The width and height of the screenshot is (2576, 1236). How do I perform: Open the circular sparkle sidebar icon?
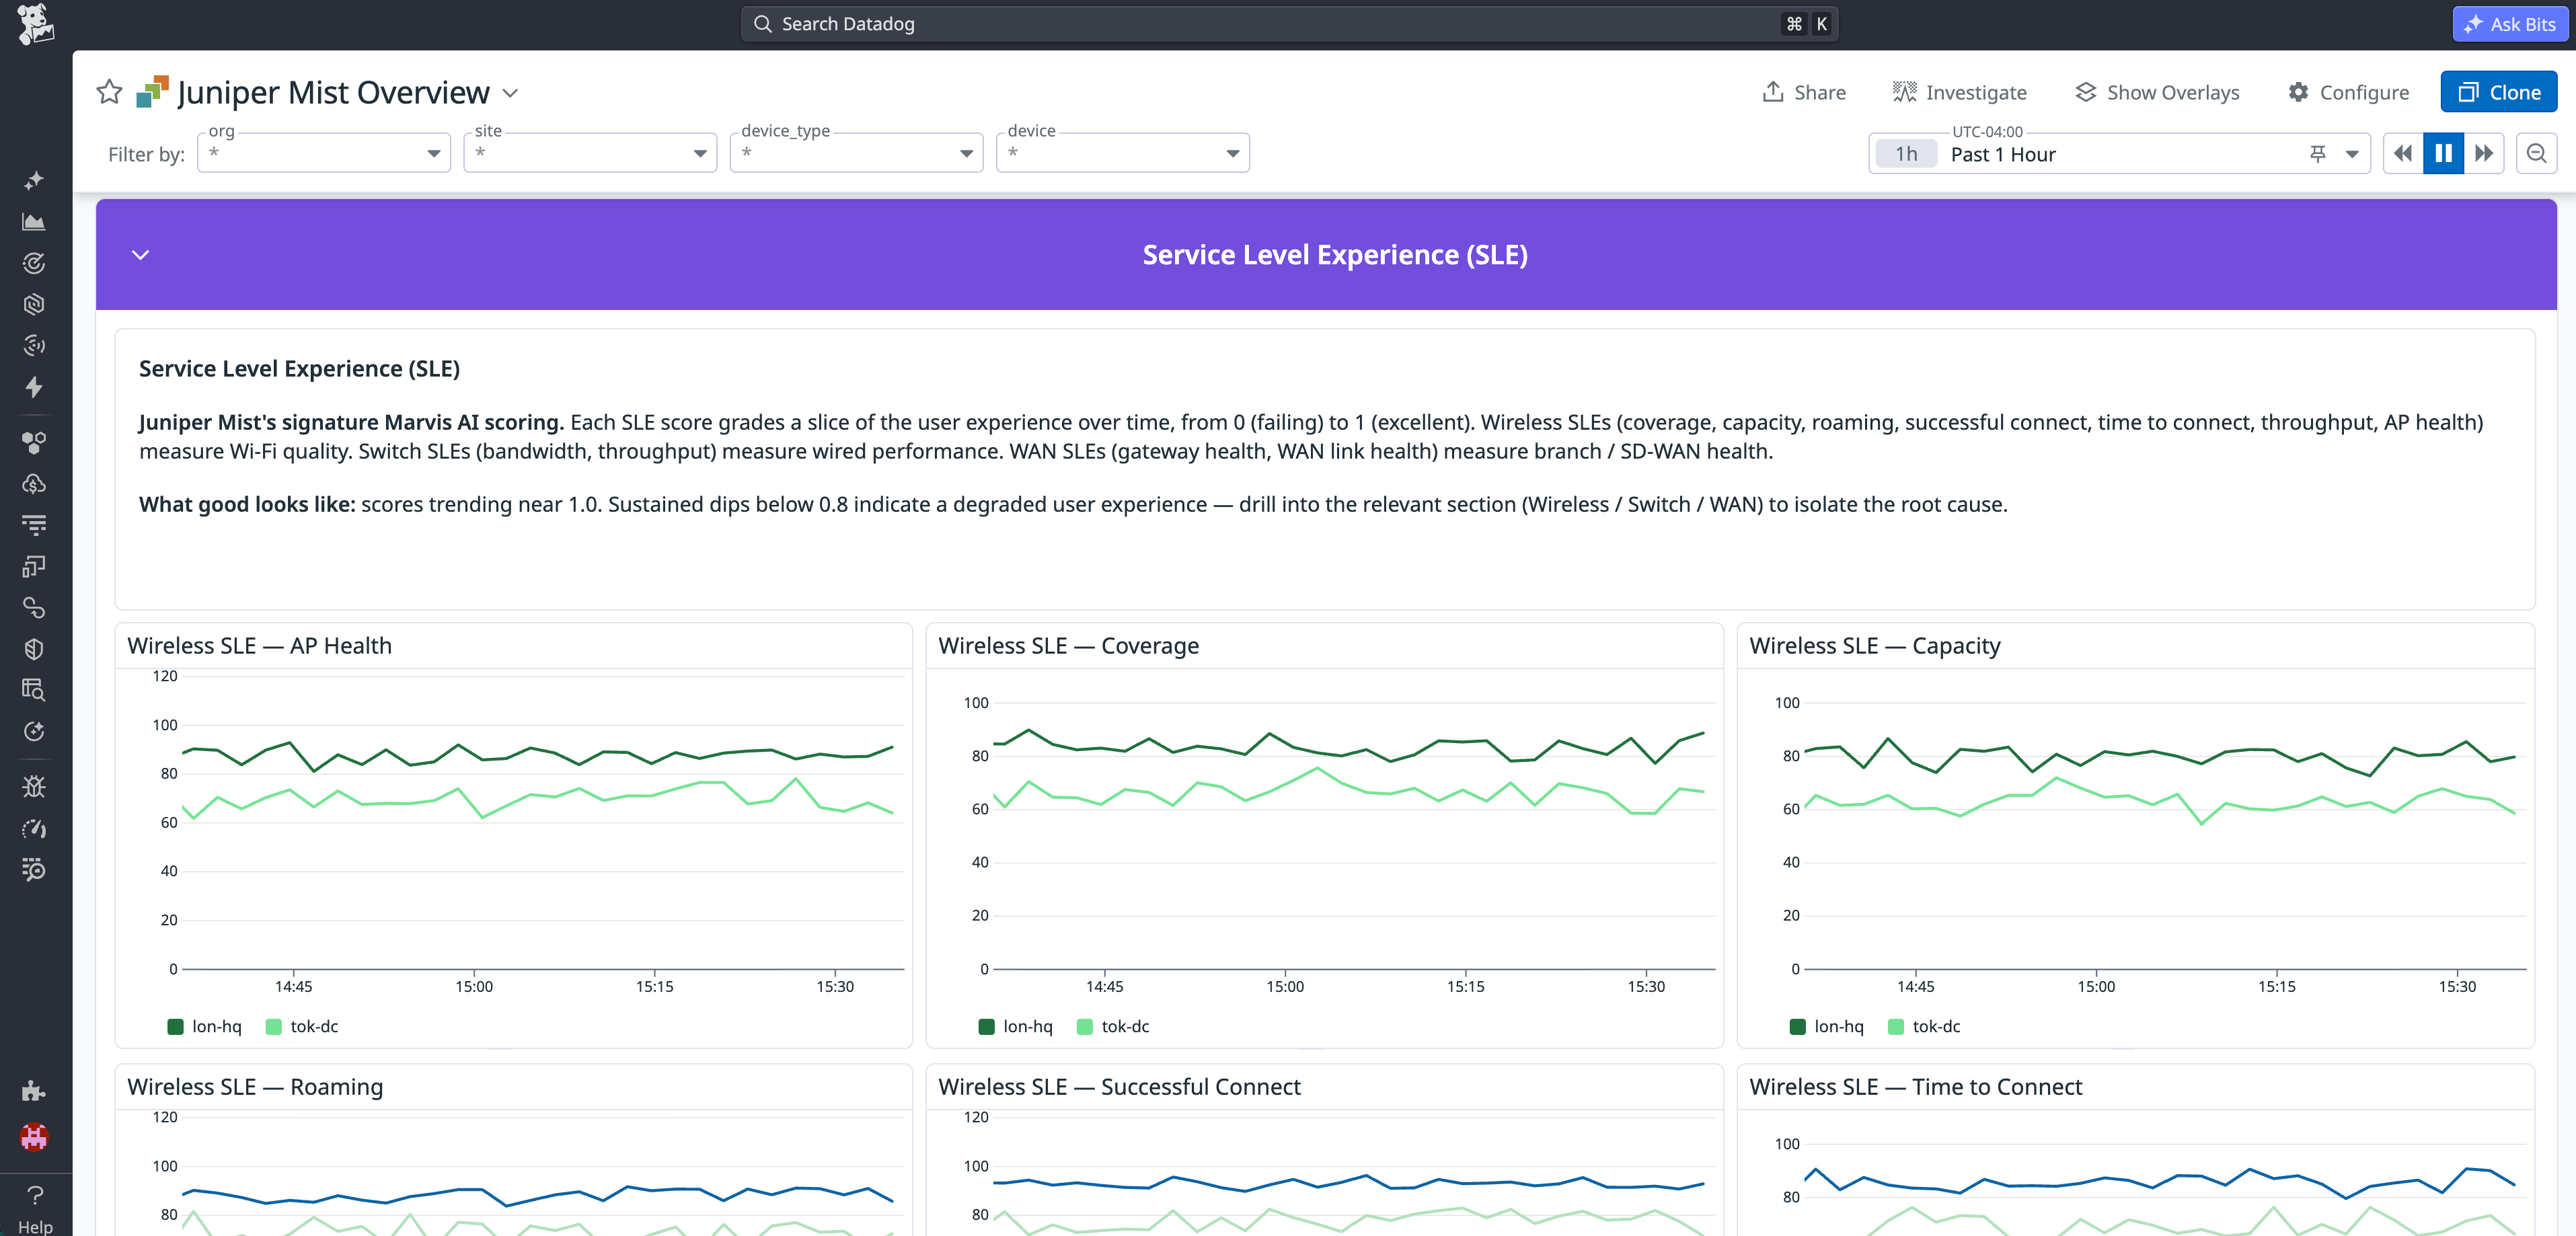click(x=34, y=731)
